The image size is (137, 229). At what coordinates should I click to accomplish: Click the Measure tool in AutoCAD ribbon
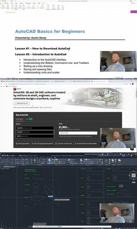[106, 161]
